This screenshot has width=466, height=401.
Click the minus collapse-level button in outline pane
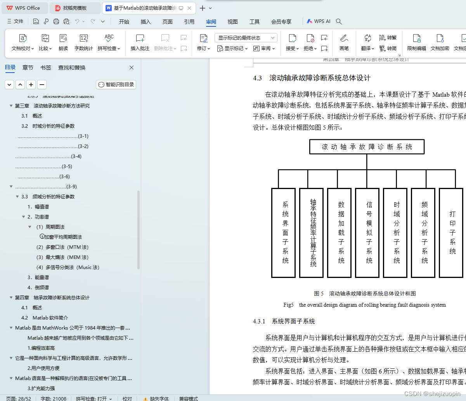[x=42, y=84]
